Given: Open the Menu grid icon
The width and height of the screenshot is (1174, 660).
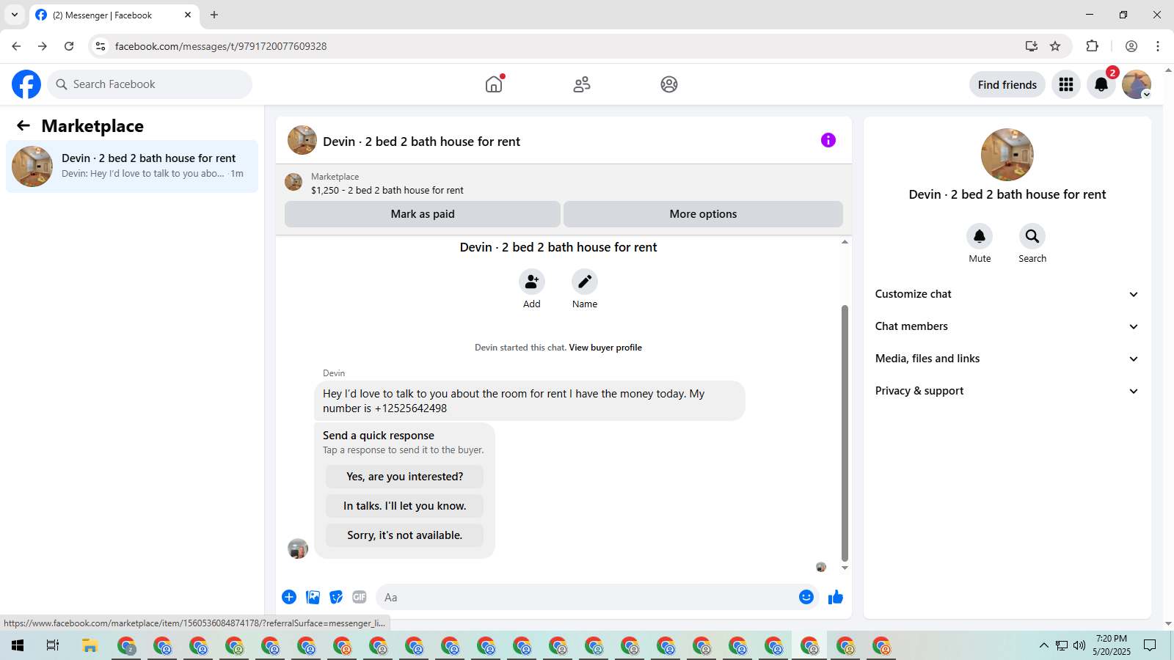Looking at the screenshot, I should (1066, 84).
